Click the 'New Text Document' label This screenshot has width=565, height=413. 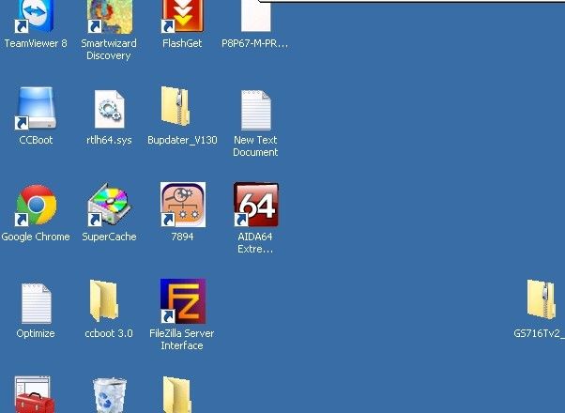(255, 145)
